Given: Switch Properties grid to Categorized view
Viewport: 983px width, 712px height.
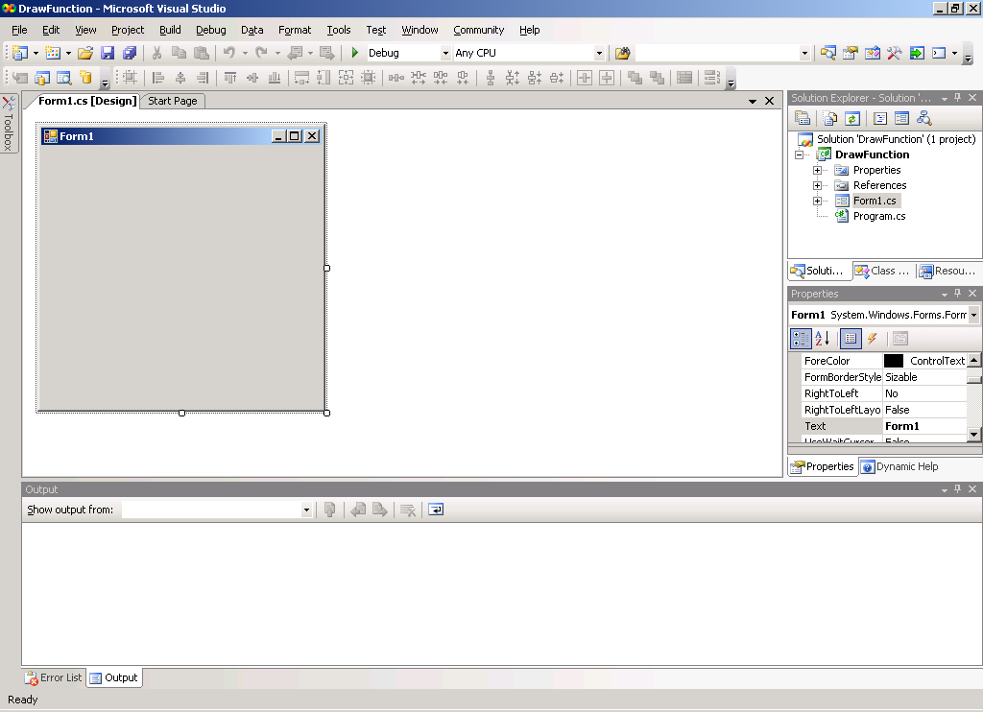Looking at the screenshot, I should coord(801,339).
